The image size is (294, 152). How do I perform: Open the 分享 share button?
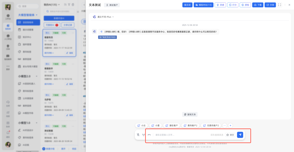click(x=270, y=5)
